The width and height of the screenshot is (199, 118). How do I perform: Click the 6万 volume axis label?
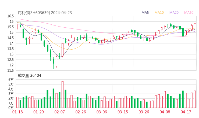(11, 80)
